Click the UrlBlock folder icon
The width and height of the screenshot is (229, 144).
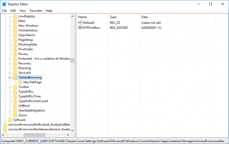click(x=15, y=106)
